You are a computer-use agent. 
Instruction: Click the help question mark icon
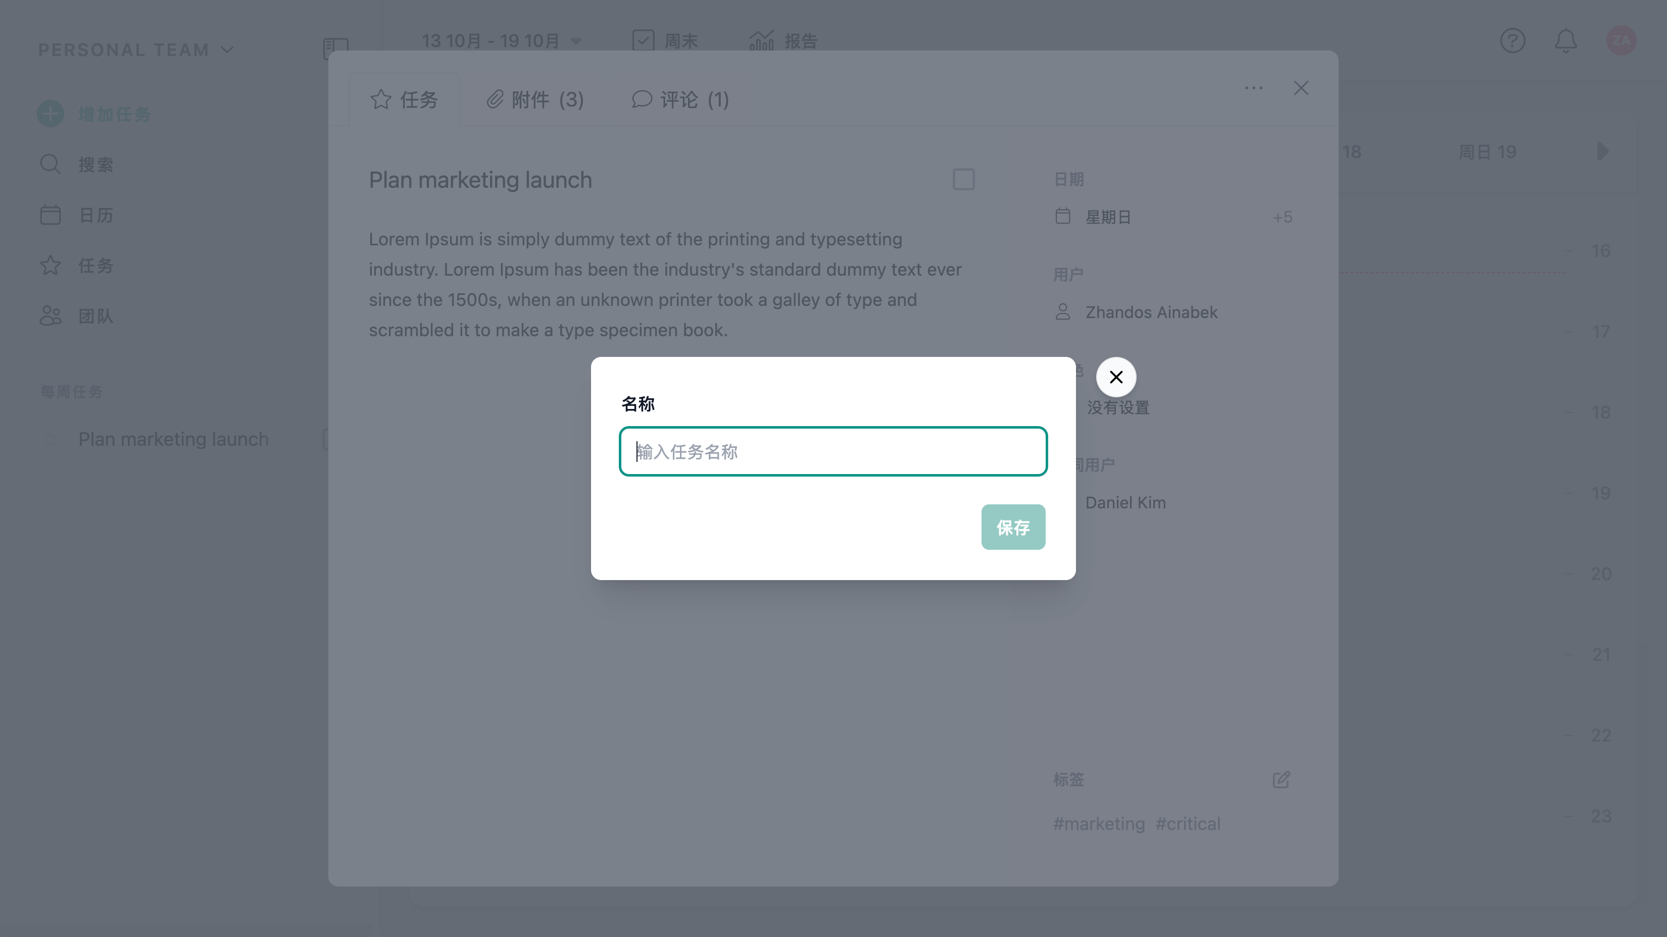tap(1512, 41)
